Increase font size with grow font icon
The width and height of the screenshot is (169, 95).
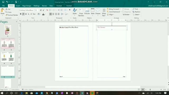click(41, 10)
